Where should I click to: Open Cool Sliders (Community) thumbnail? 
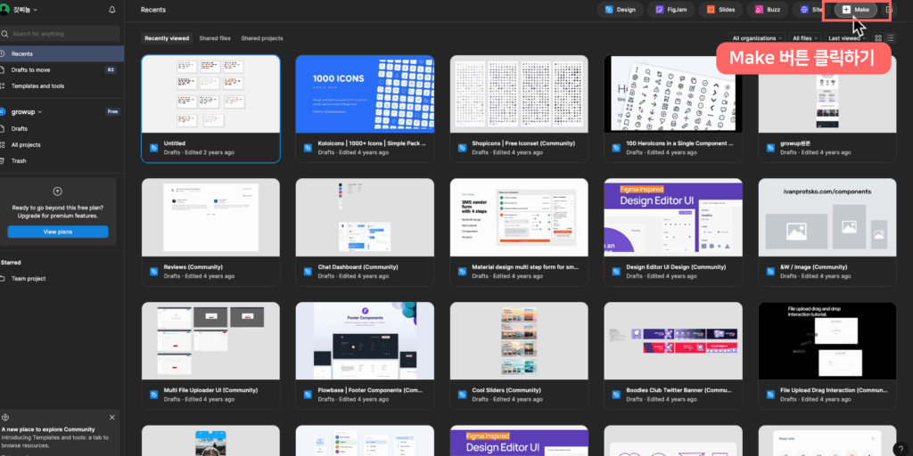[x=519, y=341]
